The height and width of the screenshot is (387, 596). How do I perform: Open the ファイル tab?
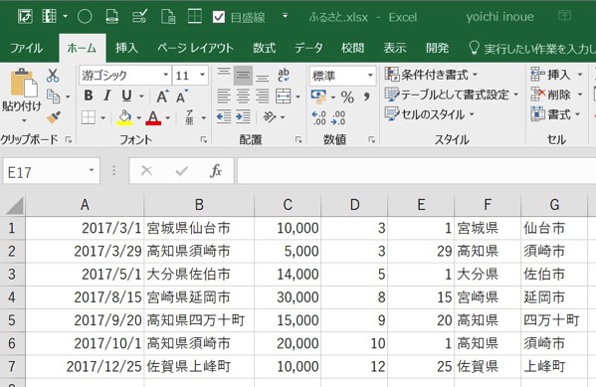tap(26, 49)
